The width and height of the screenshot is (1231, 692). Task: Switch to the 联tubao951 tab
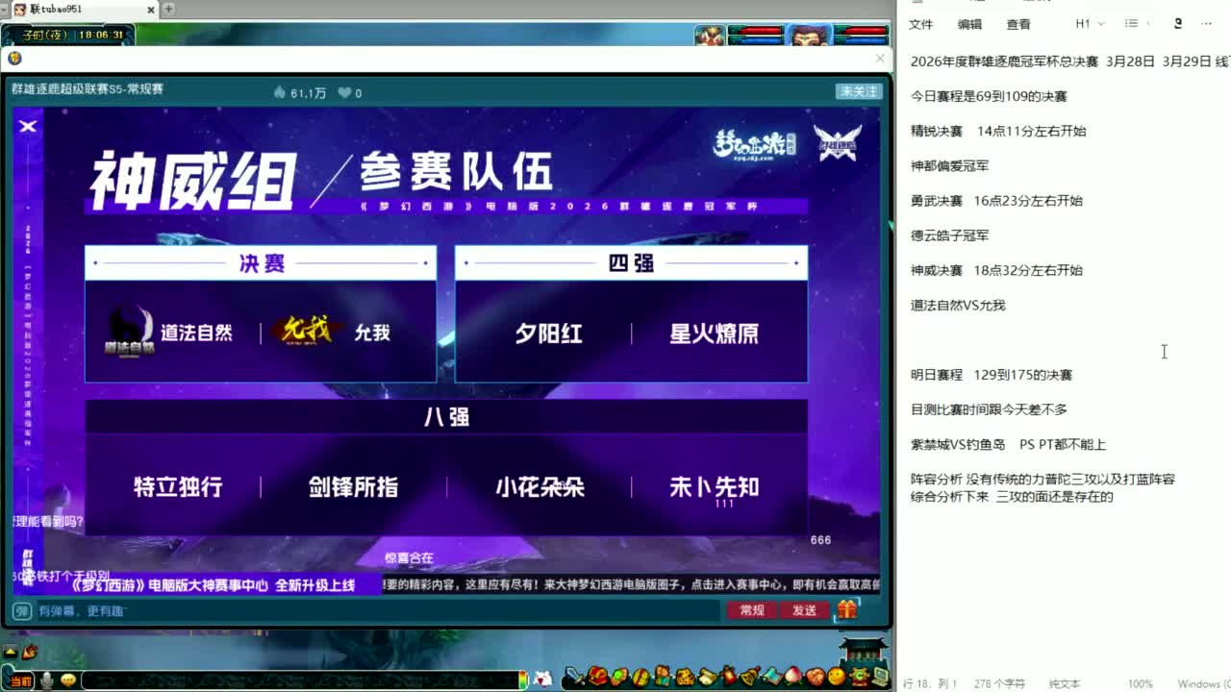click(81, 10)
